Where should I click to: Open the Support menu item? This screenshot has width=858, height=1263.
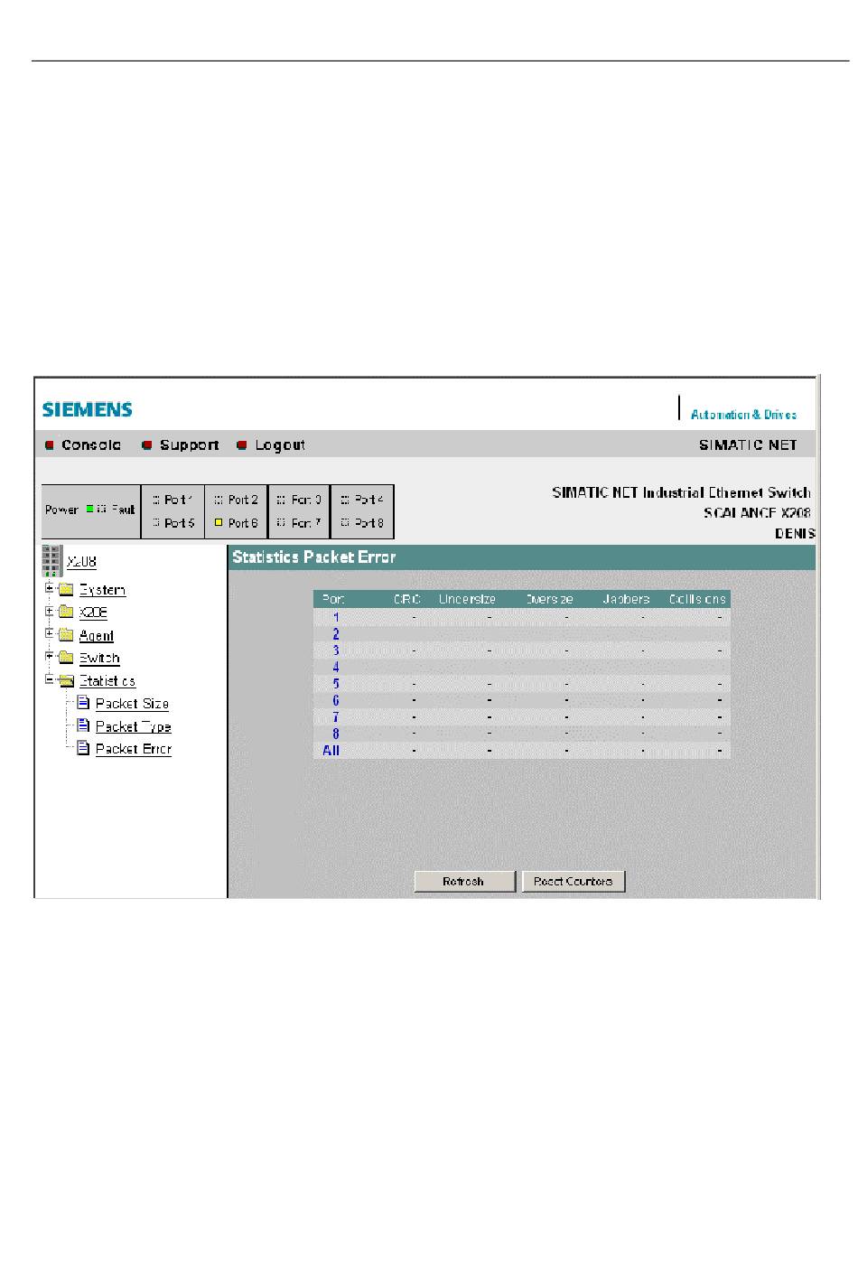pos(189,444)
